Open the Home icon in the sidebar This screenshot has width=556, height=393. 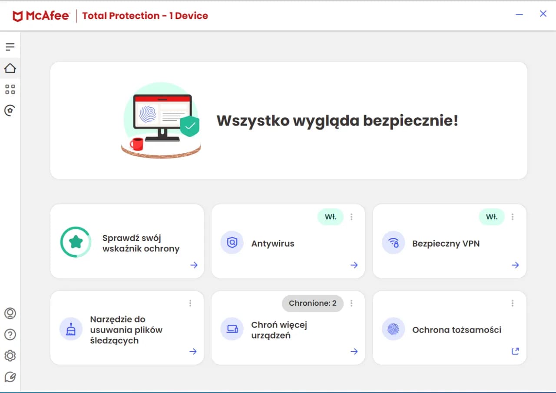coord(10,68)
